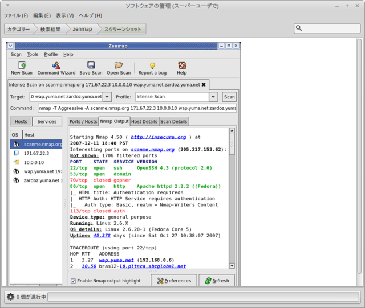The image size is (365, 308).
Task: Click the OS icon for scanme.nmap.org
Action: (x=16, y=145)
